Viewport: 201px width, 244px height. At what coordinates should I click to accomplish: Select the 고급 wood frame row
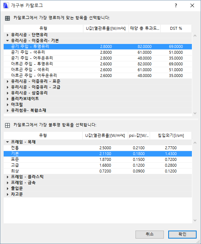[98, 165]
